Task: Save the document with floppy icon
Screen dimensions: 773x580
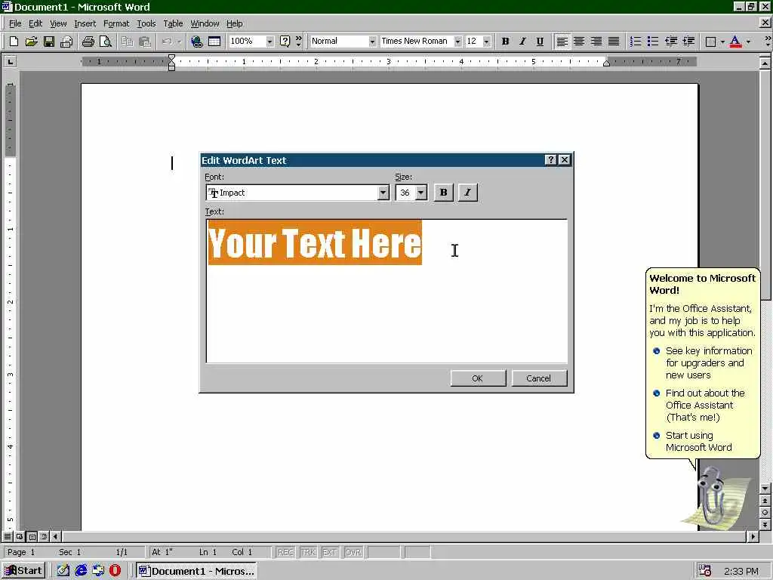Action: pyautogui.click(x=49, y=42)
